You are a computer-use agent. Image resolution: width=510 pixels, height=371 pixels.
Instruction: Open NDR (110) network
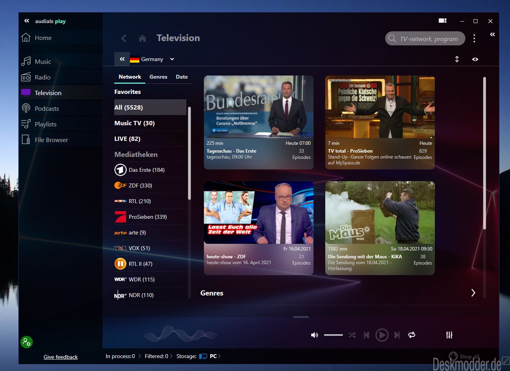pos(150,295)
